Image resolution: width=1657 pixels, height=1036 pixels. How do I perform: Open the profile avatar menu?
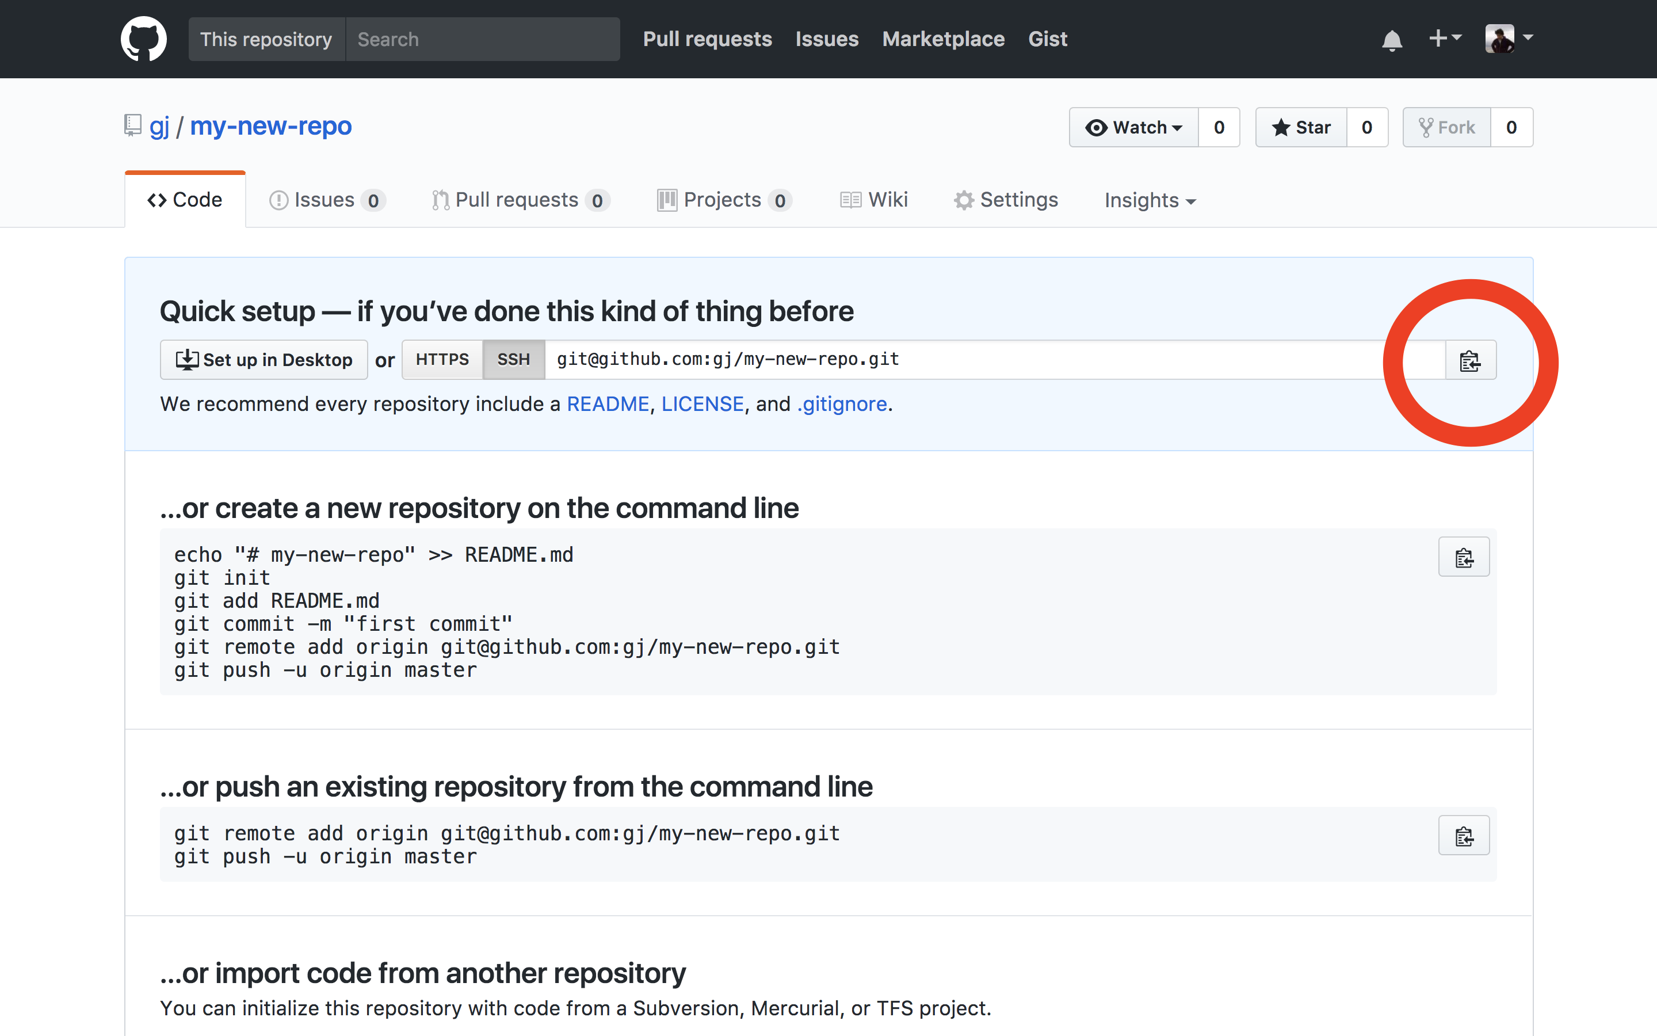(x=1502, y=39)
